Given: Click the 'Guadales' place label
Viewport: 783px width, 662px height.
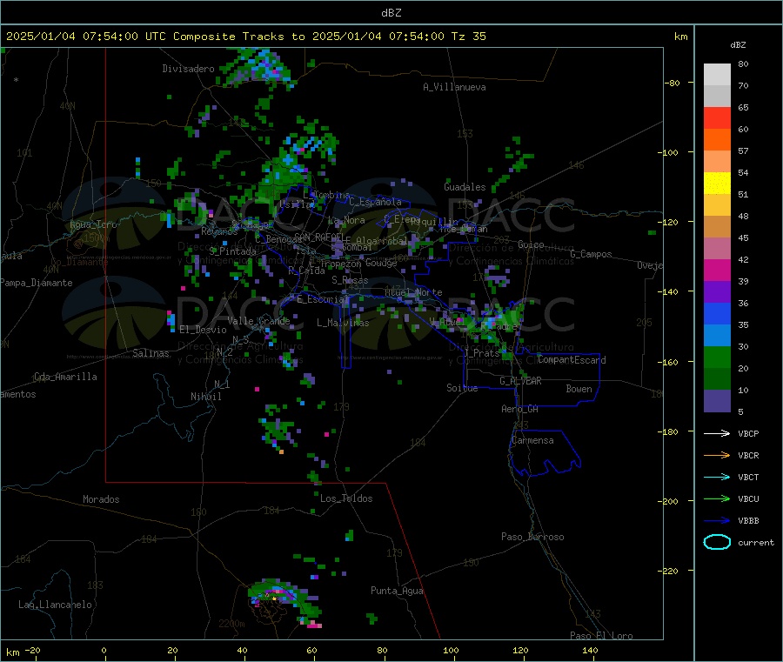Looking at the screenshot, I should coord(465,187).
